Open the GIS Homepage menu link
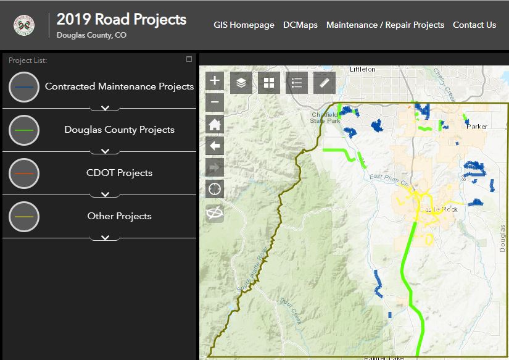This screenshot has height=360, width=509. tap(244, 25)
